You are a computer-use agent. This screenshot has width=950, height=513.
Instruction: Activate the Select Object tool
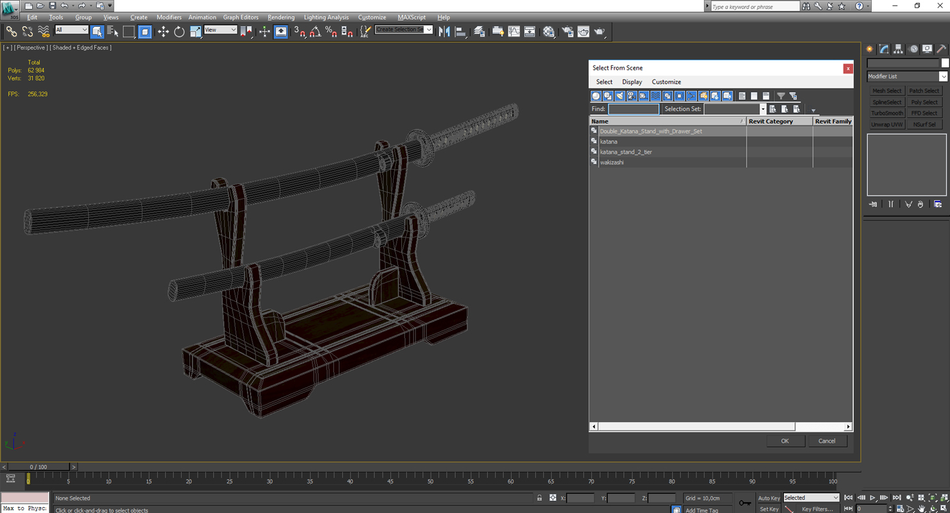[x=97, y=31]
